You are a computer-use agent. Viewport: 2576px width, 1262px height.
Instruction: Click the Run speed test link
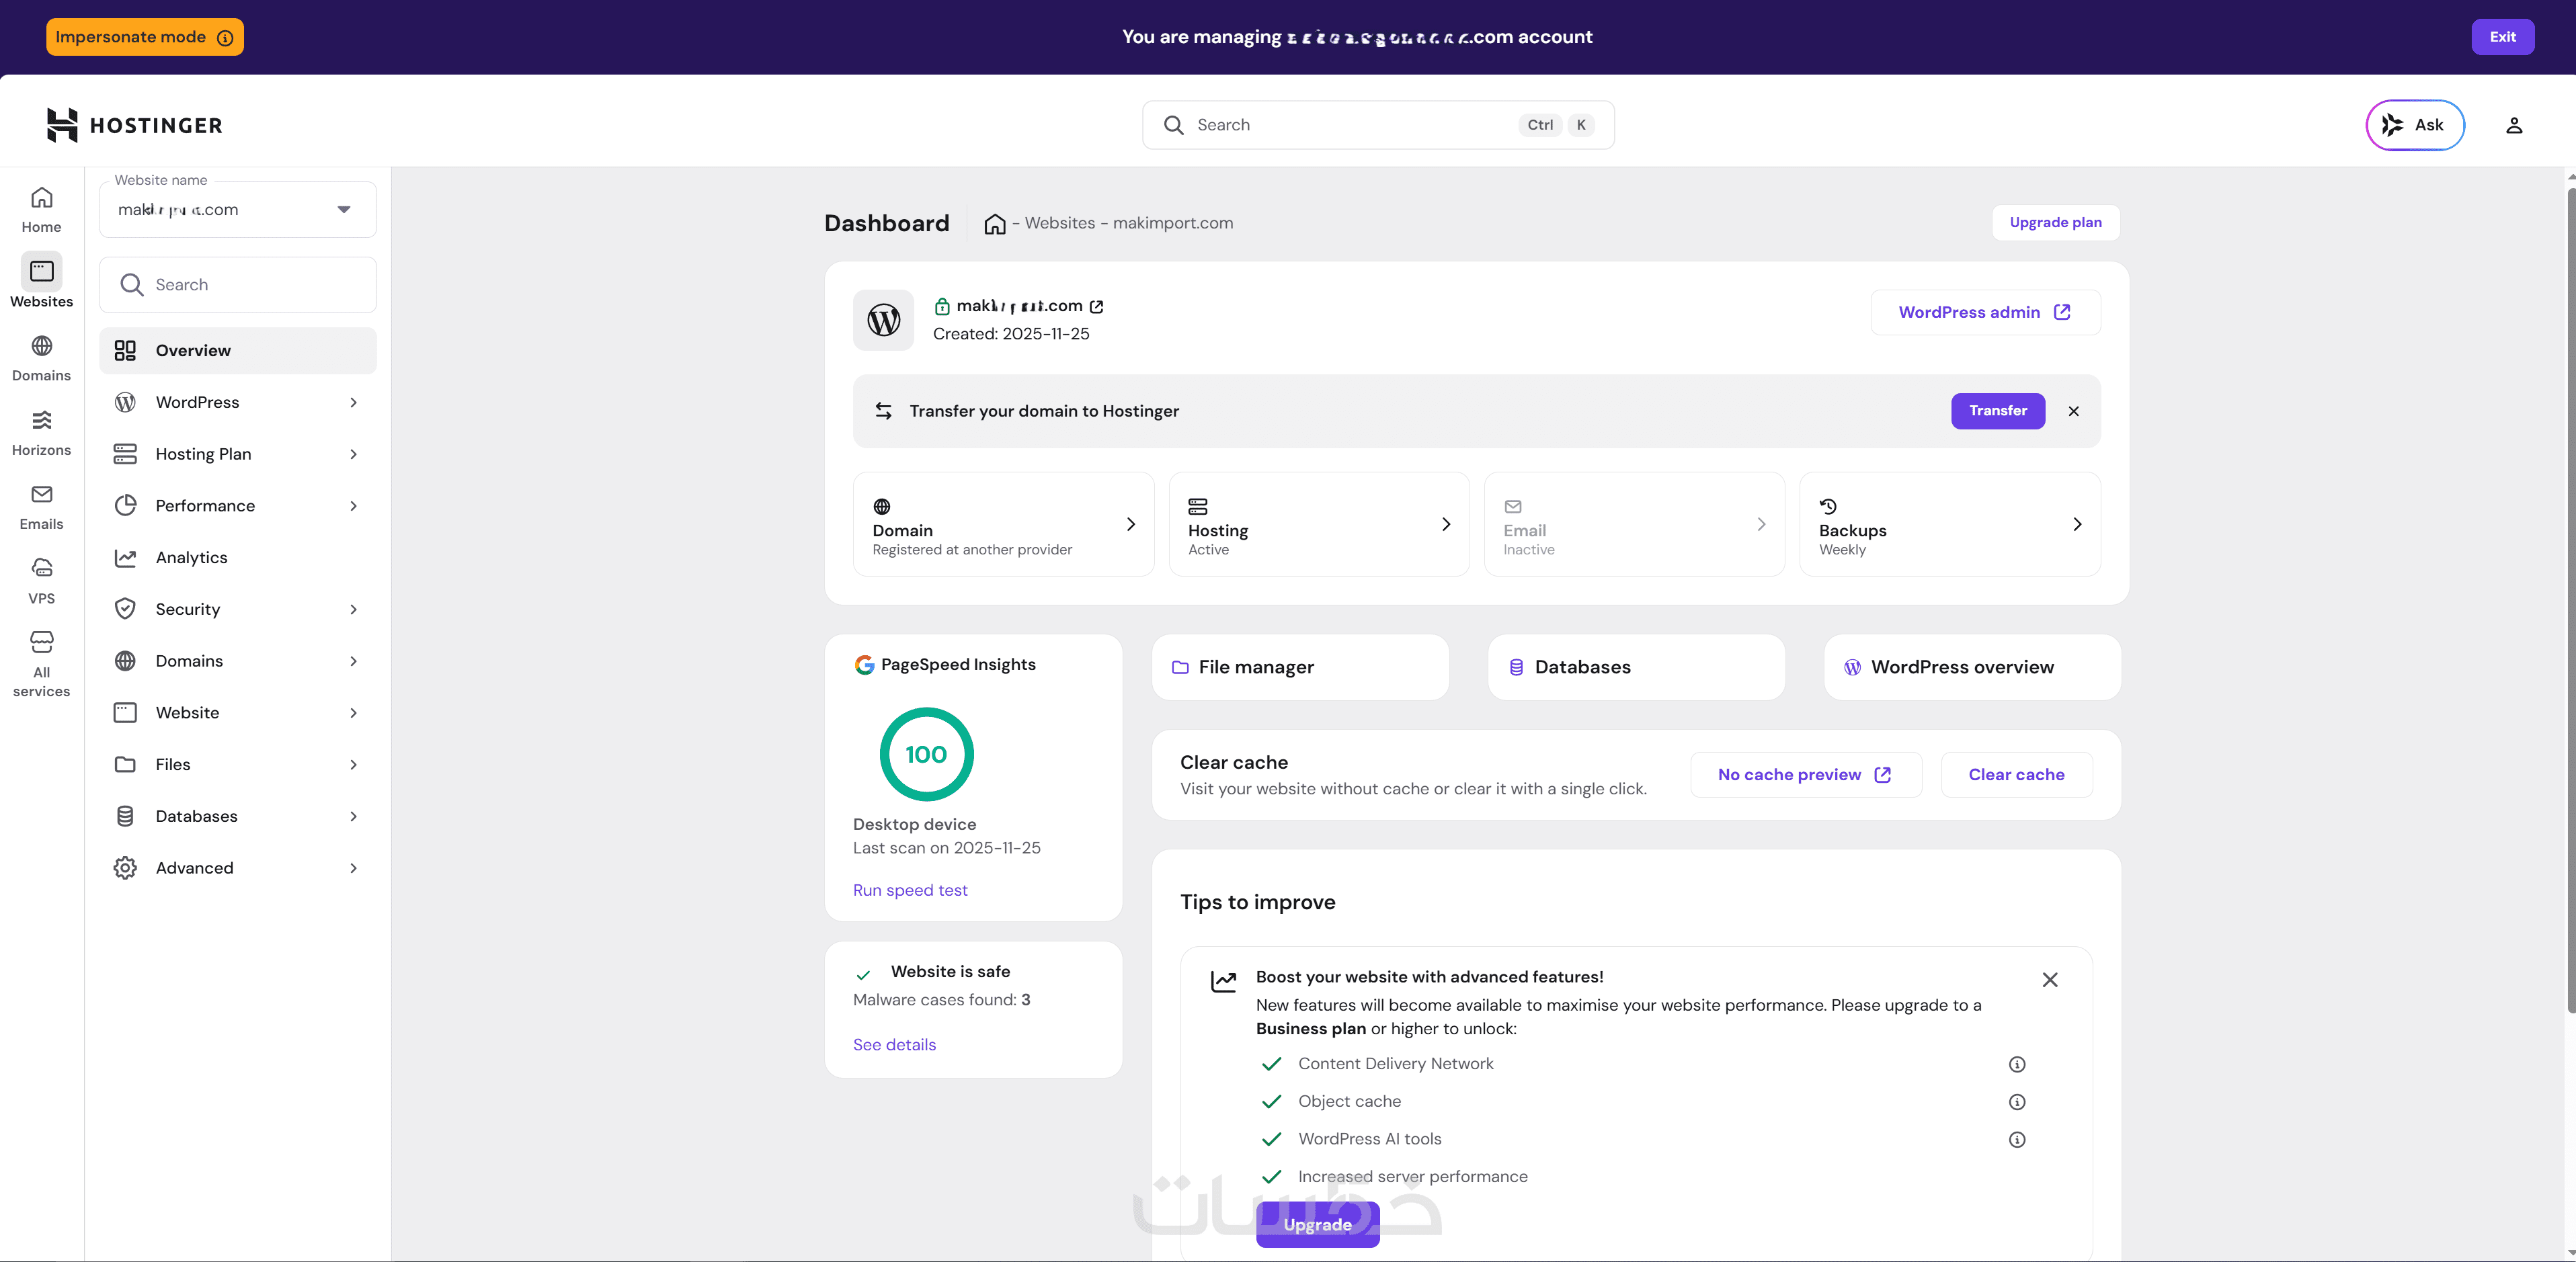909,890
